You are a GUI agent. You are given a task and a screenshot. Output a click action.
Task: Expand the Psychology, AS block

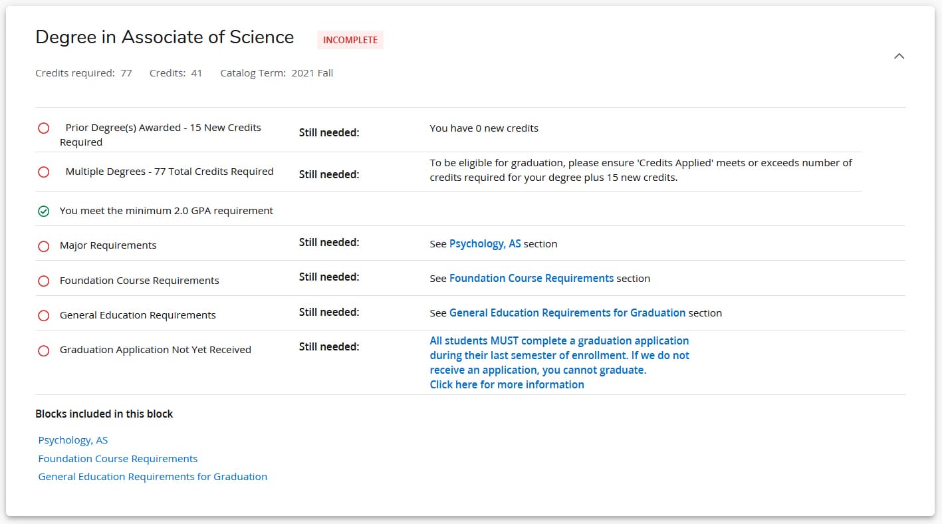(x=73, y=440)
